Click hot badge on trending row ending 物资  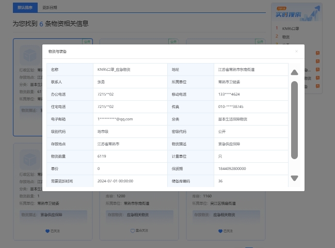(x=317, y=78)
